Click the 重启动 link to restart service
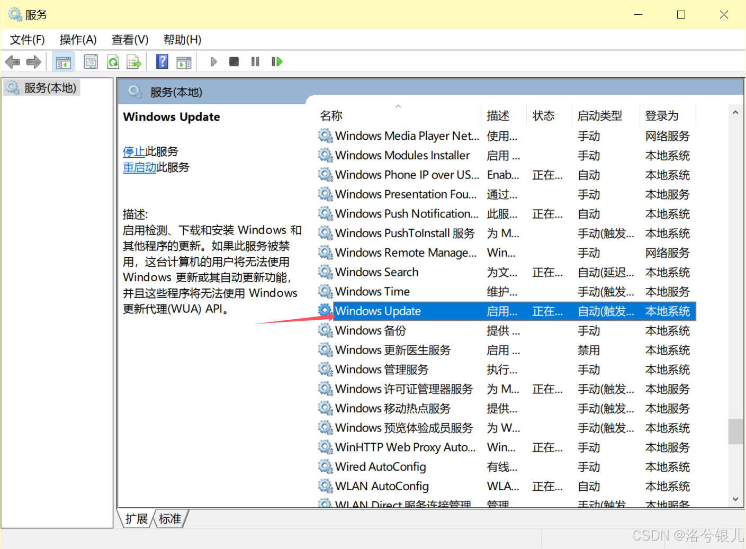746x549 pixels. tap(139, 168)
